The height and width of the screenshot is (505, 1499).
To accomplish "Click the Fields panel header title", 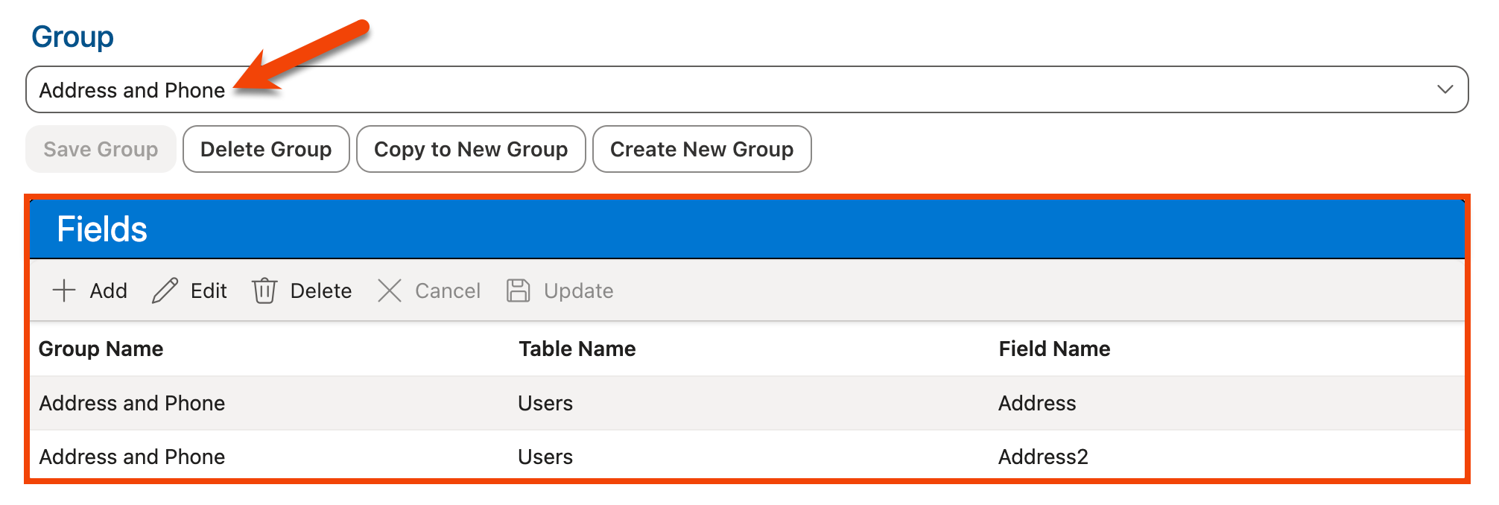I will (102, 229).
